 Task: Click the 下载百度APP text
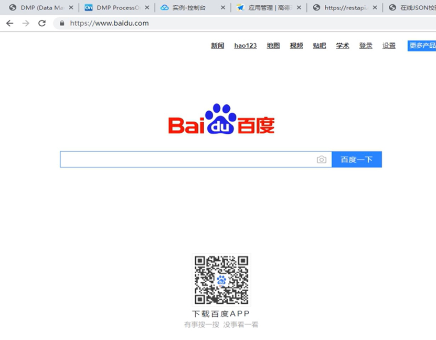click(221, 314)
